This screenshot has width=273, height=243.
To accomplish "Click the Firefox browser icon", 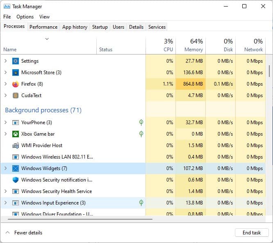I will tap(16, 84).
